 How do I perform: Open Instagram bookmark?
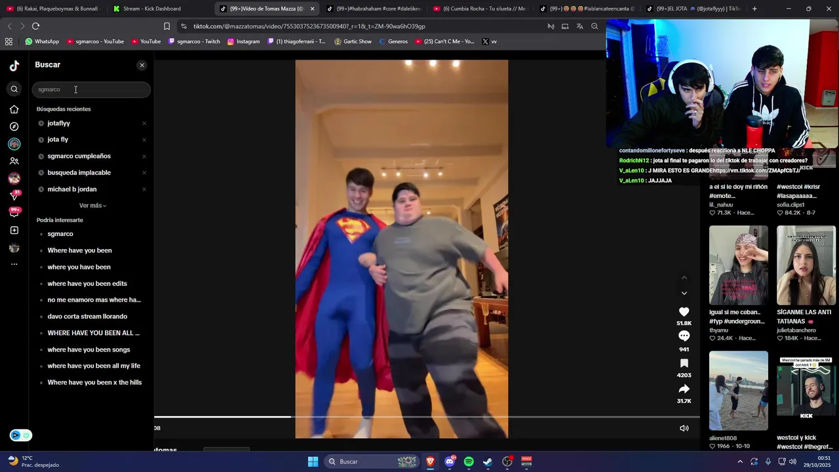click(x=243, y=41)
